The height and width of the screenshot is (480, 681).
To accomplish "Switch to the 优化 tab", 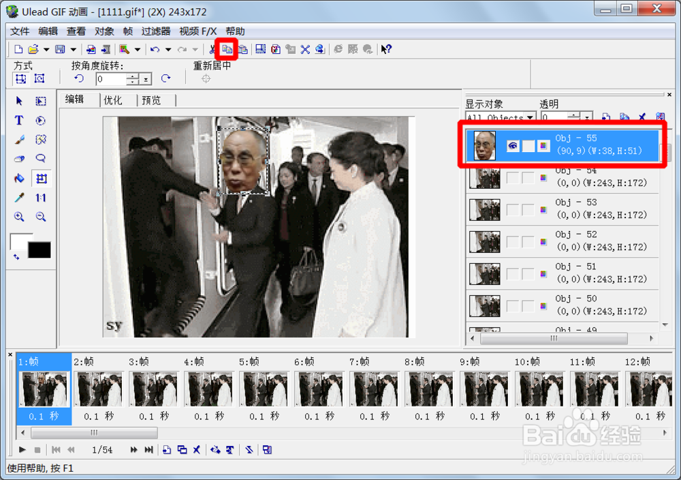I will point(113,100).
